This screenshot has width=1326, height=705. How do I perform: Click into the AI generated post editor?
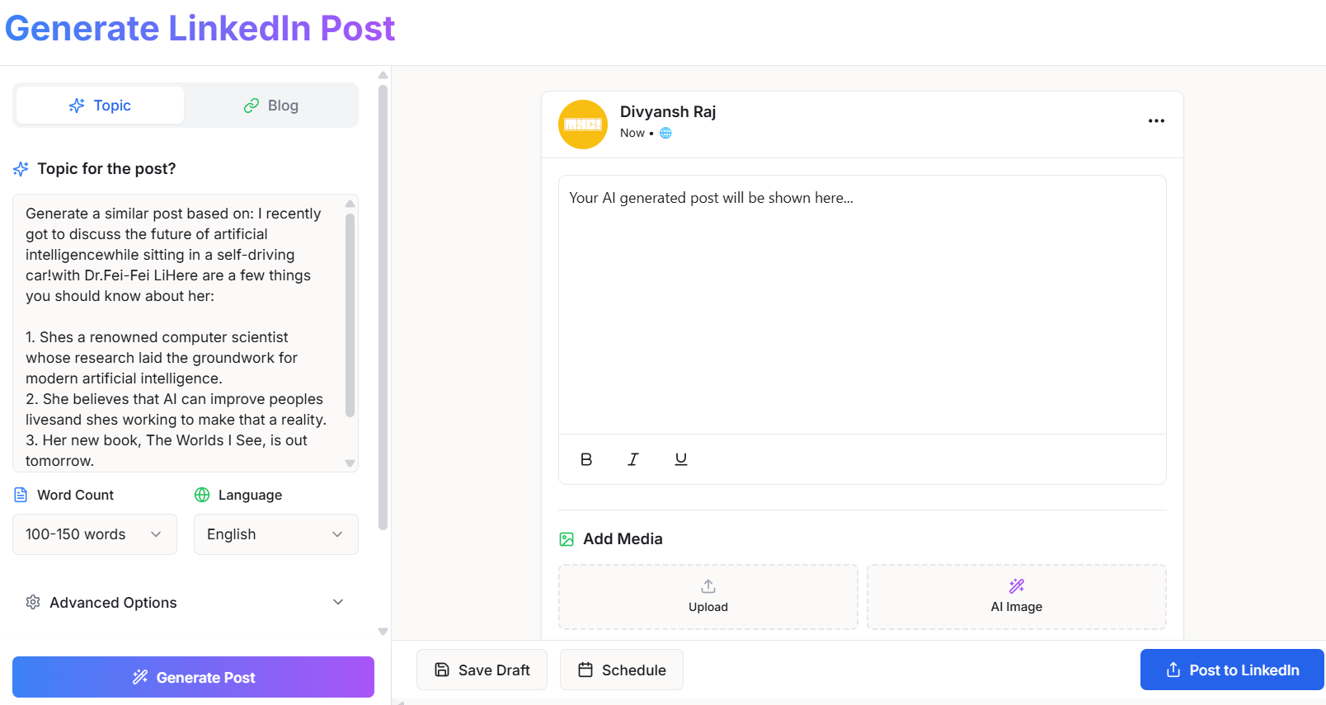click(x=863, y=304)
